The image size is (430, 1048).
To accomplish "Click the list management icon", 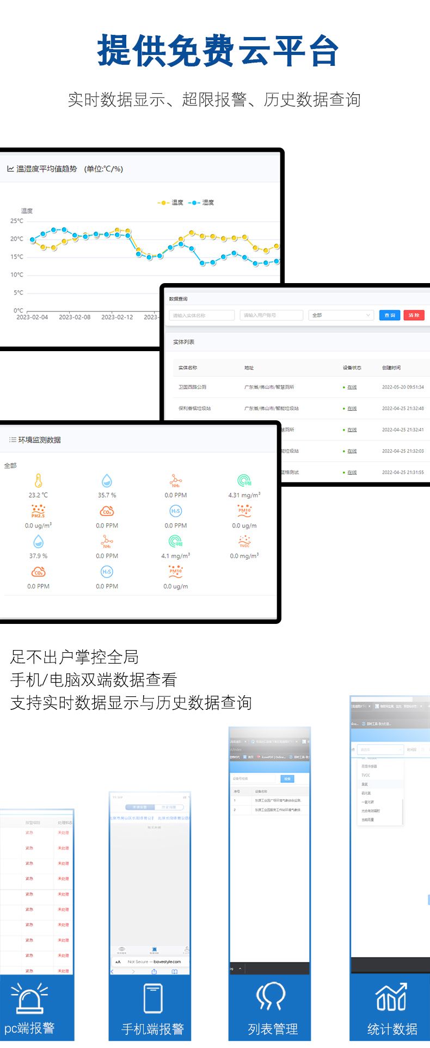I will point(271,997).
